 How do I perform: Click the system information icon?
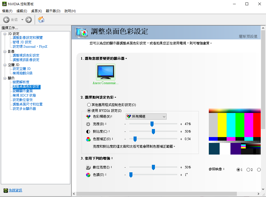tap(6, 190)
